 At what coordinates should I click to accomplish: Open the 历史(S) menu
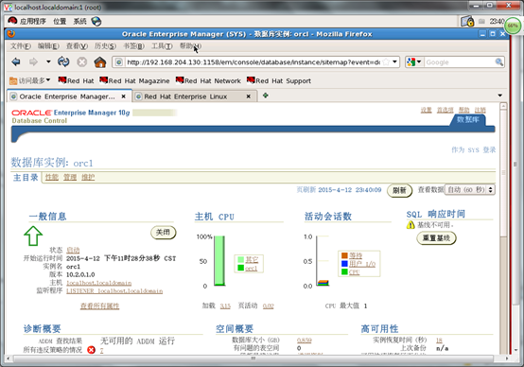105,45
